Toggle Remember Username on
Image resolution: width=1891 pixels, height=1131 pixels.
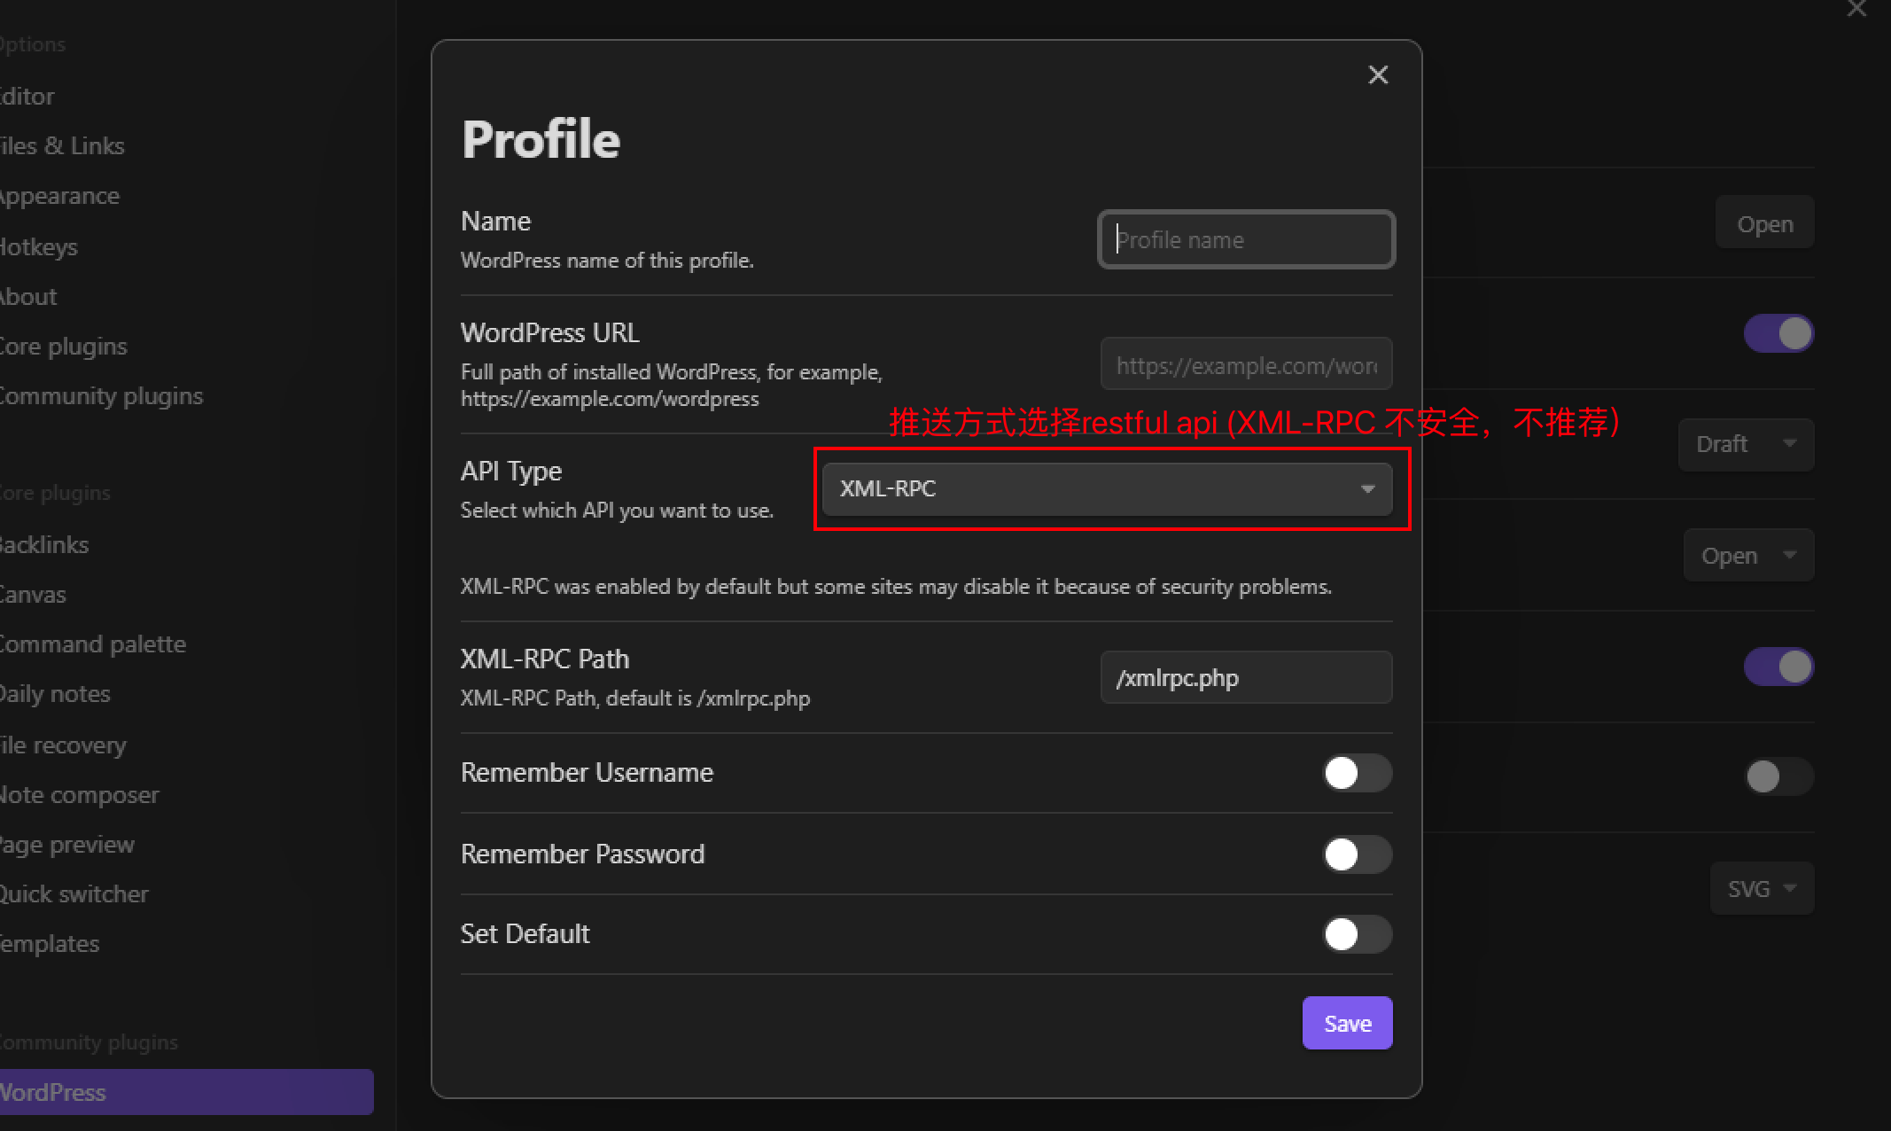(x=1357, y=773)
